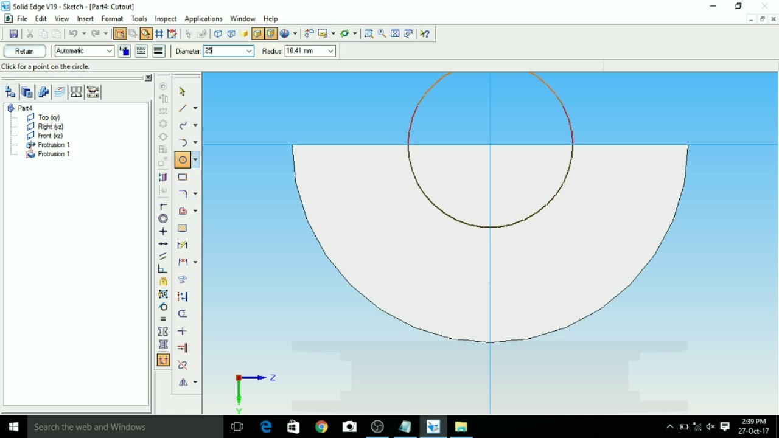This screenshot has height=438, width=779.
Task: Click the Save icon
Action: 13,34
